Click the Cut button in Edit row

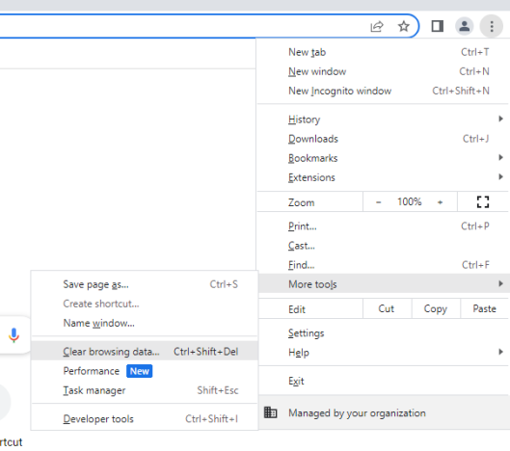pos(387,308)
